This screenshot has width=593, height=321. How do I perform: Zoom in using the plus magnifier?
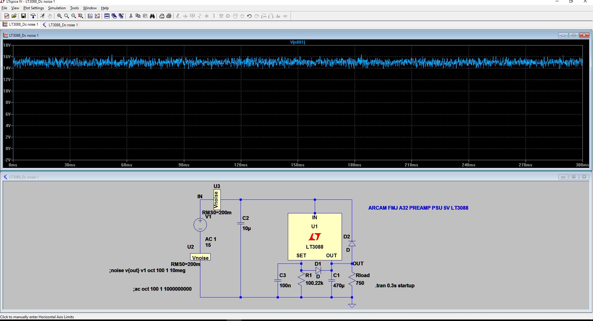point(59,16)
